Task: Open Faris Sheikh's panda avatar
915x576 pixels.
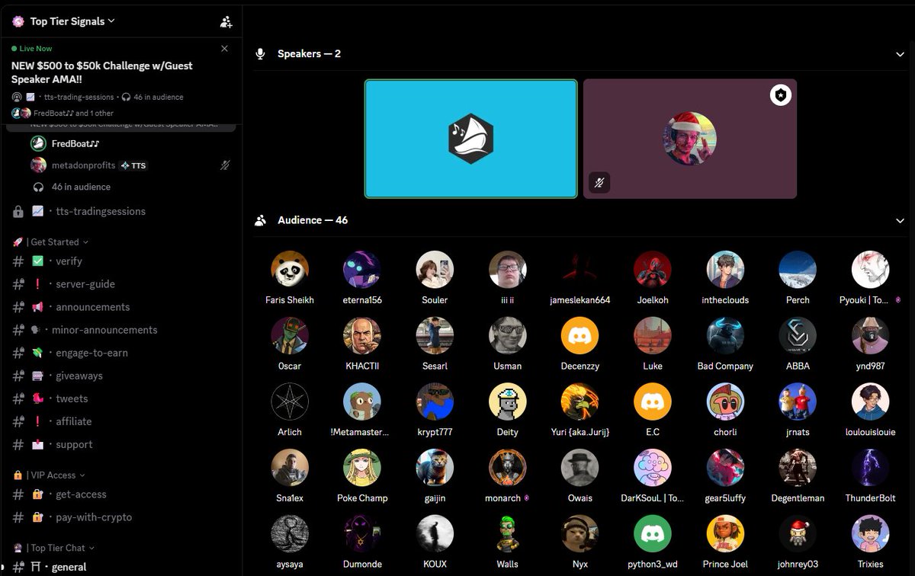Action: [290, 270]
